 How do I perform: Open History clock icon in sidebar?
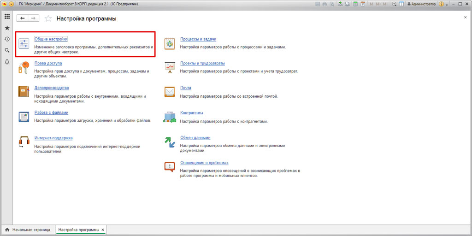(x=7, y=39)
